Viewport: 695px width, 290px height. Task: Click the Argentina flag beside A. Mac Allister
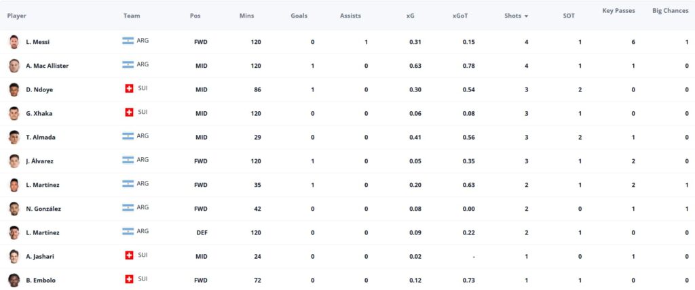128,64
